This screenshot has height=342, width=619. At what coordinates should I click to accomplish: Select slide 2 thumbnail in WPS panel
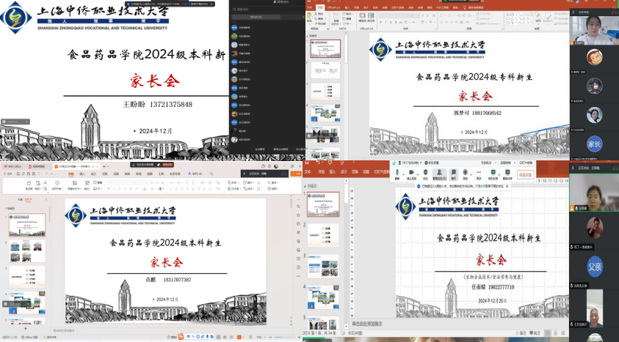tap(27, 251)
